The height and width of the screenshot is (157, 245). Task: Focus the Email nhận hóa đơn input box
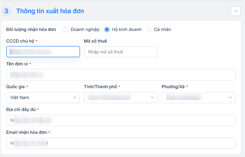tap(121, 143)
